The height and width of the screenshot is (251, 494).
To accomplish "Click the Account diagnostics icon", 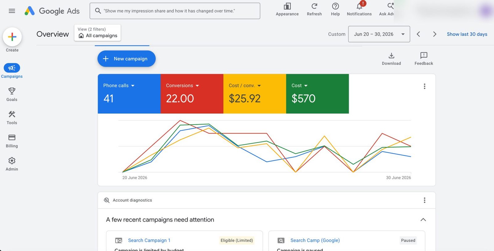I will (x=107, y=200).
